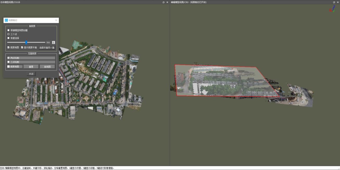Image resolution: width=340 pixels, height=170 pixels.
Task: Close the 视图裁切 dialog with X
Action: [56, 20]
